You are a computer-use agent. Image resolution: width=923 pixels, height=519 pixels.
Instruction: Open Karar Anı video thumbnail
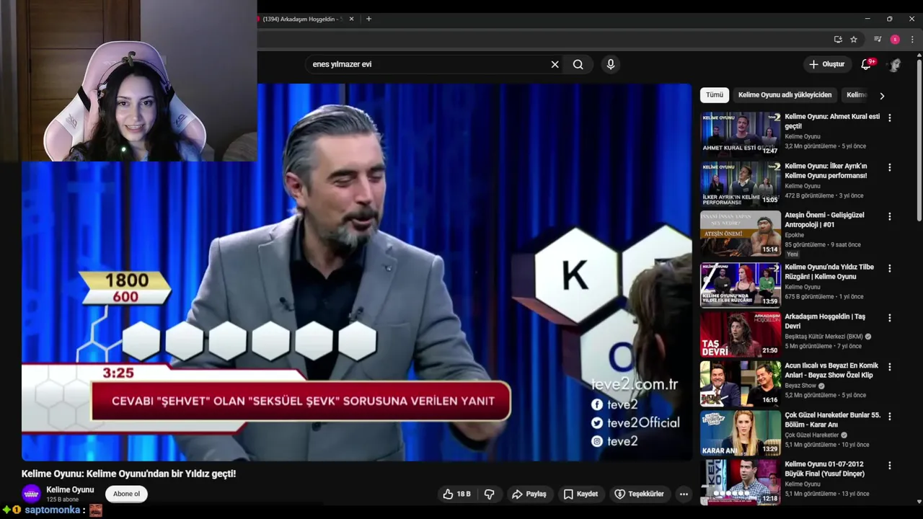[x=741, y=433]
